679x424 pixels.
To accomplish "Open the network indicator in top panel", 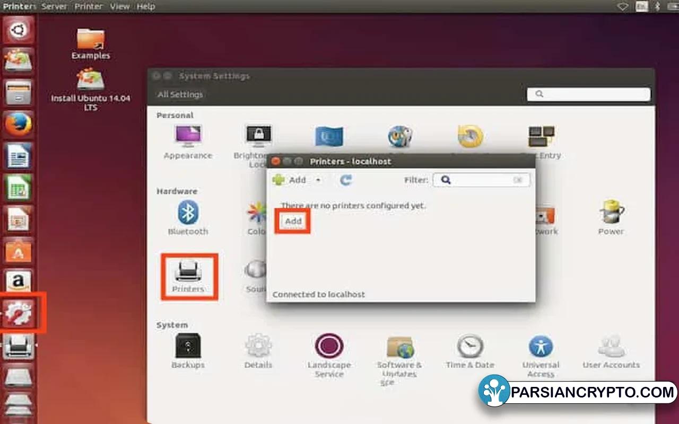I will (x=623, y=6).
